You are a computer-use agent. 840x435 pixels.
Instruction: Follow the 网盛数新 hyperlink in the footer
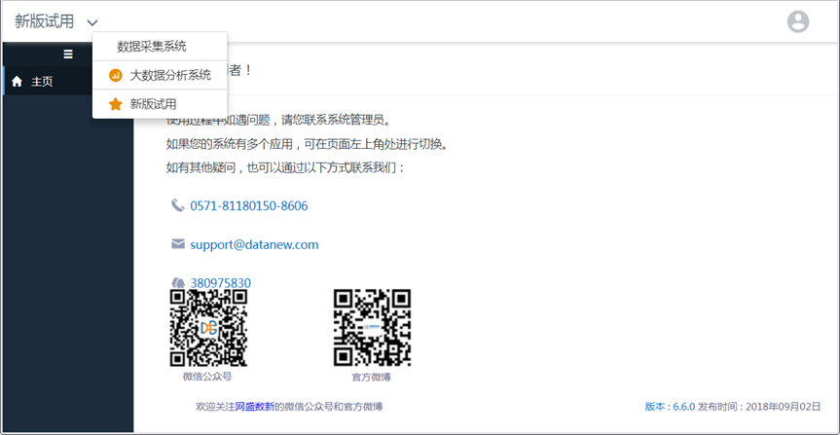[x=254, y=406]
